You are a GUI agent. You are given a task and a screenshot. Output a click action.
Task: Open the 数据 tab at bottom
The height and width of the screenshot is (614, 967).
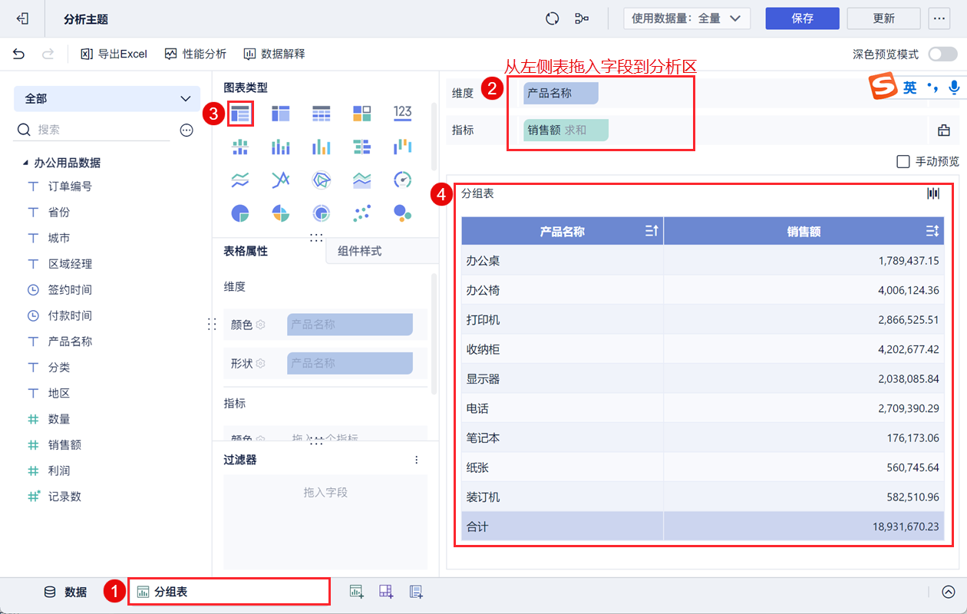65,592
